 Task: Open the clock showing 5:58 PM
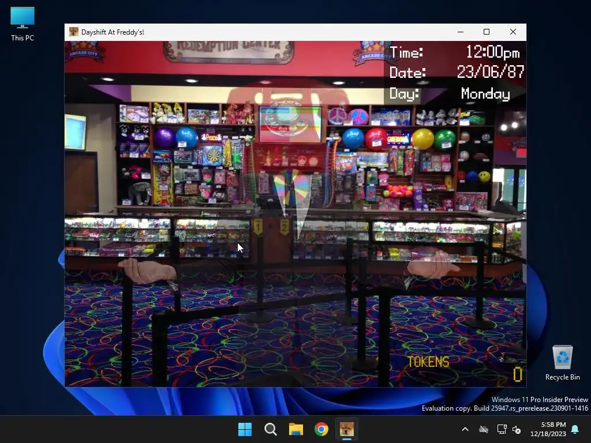coord(548,429)
